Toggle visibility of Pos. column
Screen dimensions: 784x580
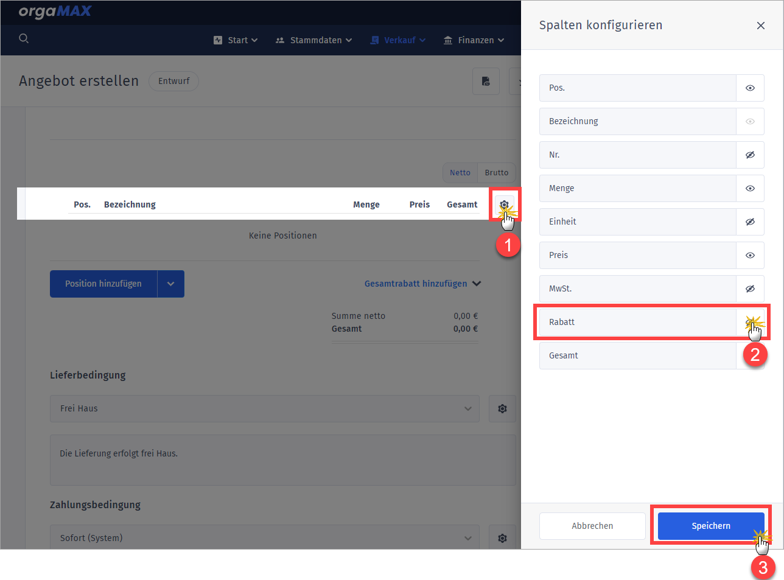click(x=750, y=88)
